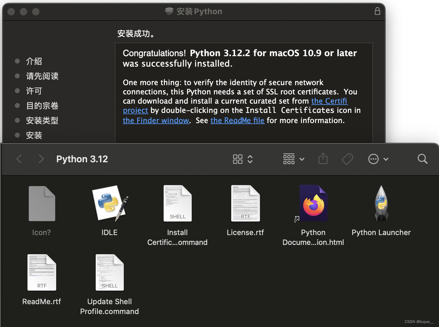The image size is (439, 327).
Task: Select Update Shell Profile.command file icon
Action: pyautogui.click(x=110, y=272)
